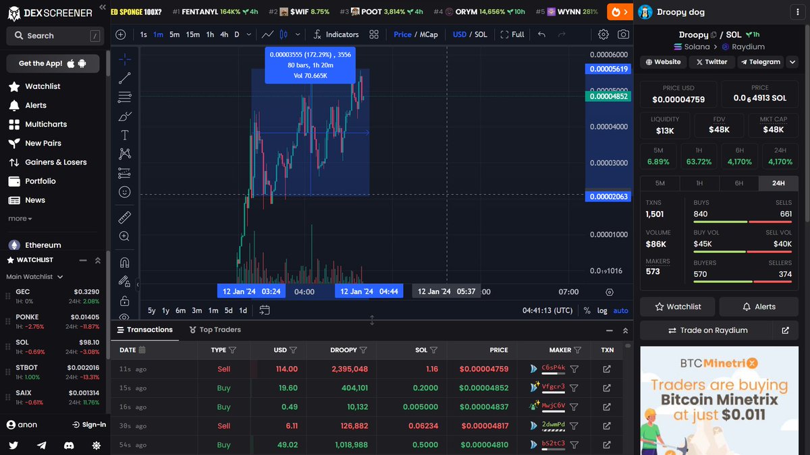Select the price range forecast tool
The height and width of the screenshot is (455, 810).
point(125,173)
